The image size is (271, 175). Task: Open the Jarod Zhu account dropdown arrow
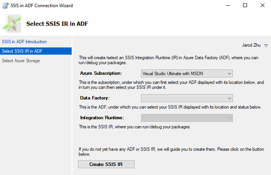coord(266,46)
